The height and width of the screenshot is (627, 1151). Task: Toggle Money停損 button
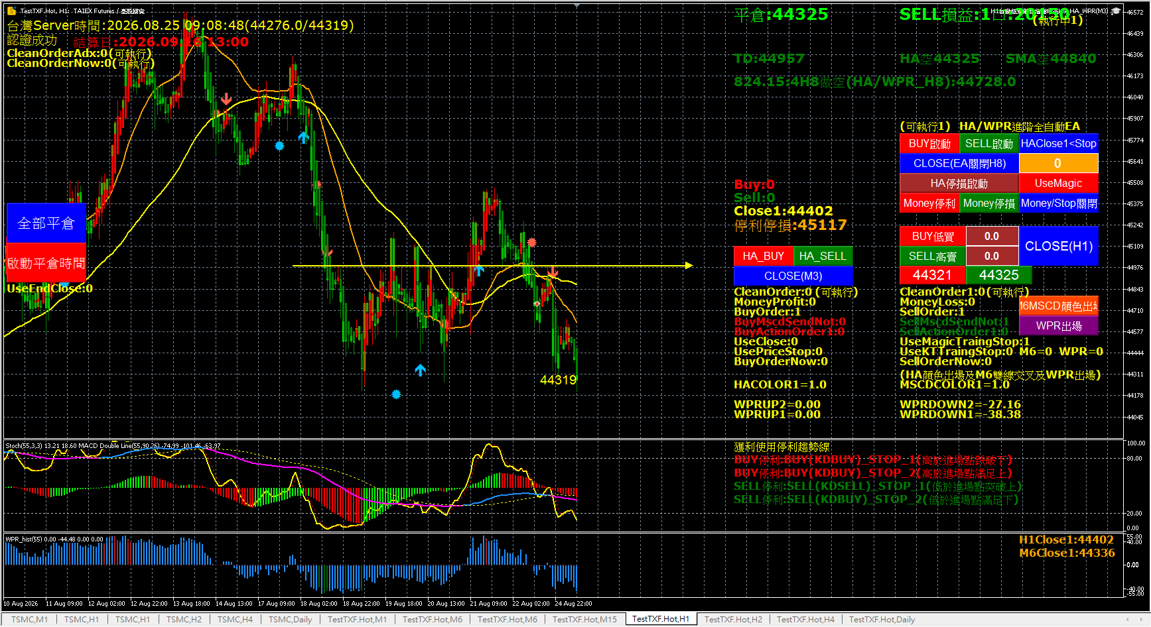coord(988,203)
